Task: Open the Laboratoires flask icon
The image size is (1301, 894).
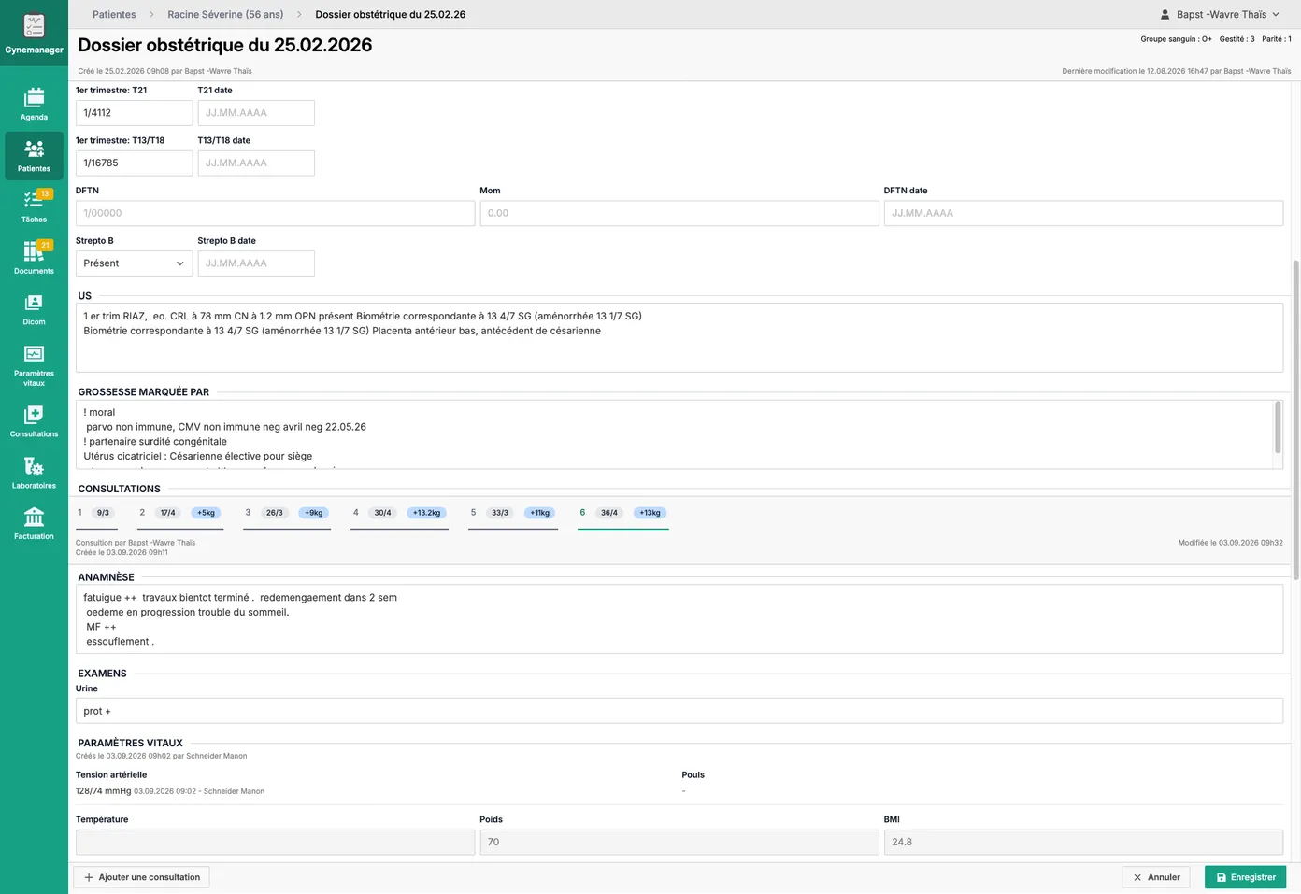Action: 34,465
